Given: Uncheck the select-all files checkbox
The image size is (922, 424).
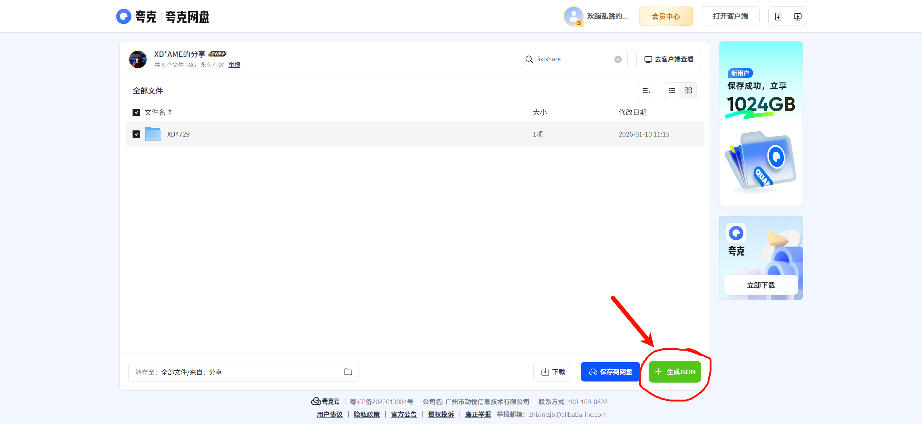Looking at the screenshot, I should [136, 112].
